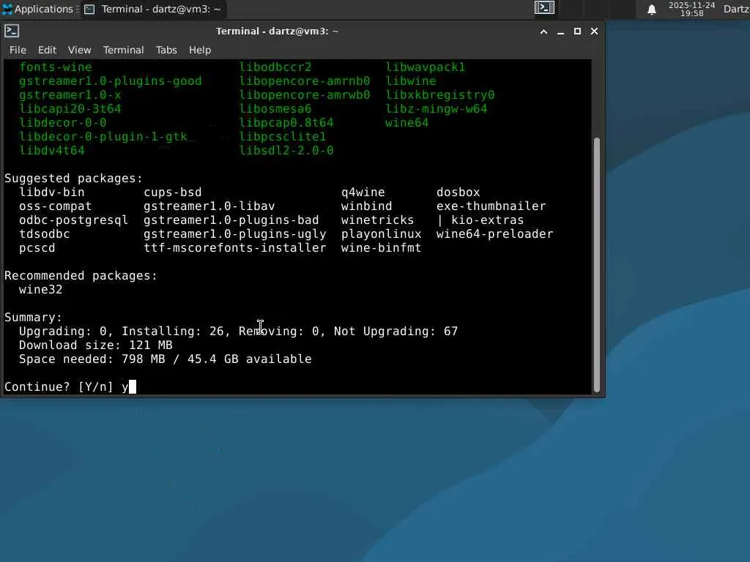Open the File menu

coord(18,50)
